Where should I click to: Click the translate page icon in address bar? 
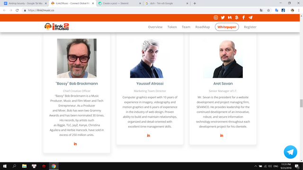click(x=261, y=10)
